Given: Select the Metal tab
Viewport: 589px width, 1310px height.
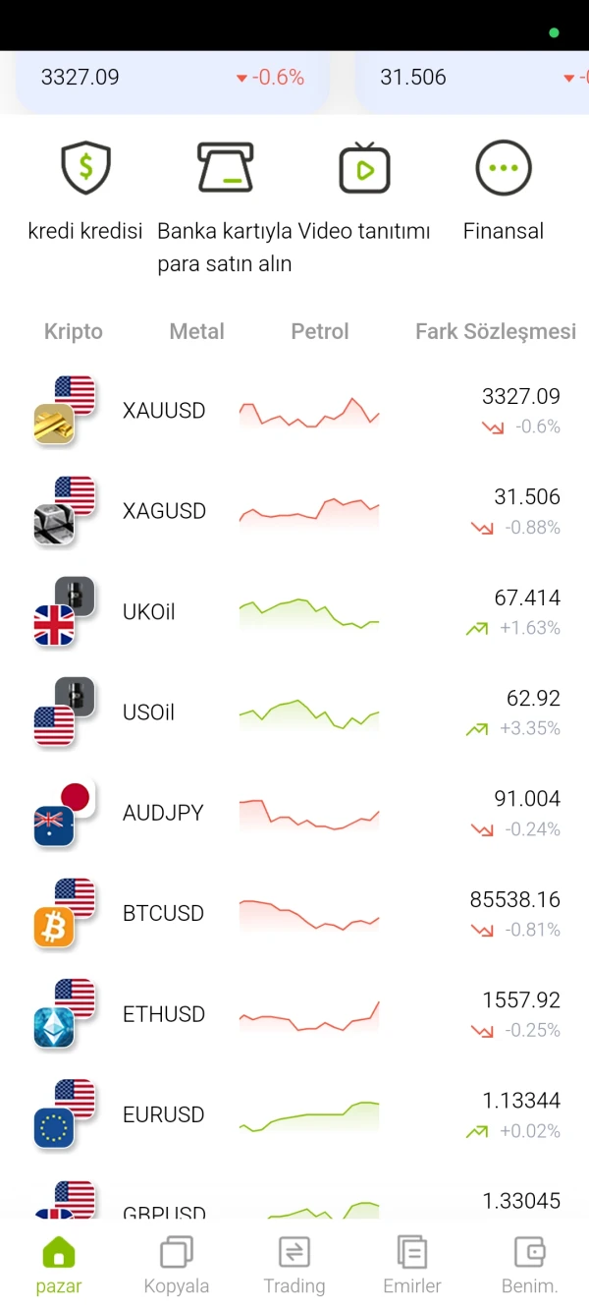Looking at the screenshot, I should point(197,332).
